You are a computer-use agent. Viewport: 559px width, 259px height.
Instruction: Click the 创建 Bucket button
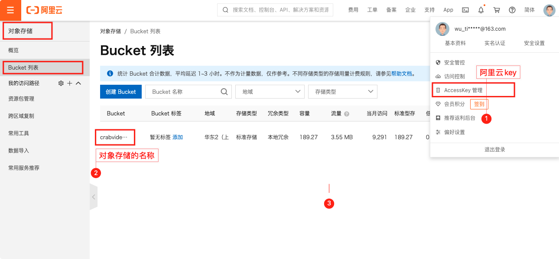[x=121, y=92]
